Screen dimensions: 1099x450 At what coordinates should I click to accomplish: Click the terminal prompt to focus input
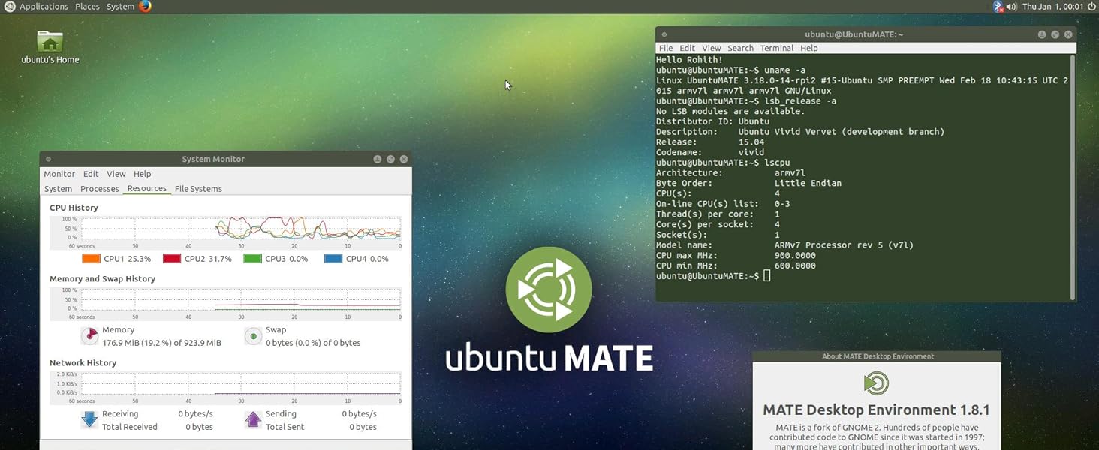point(767,275)
